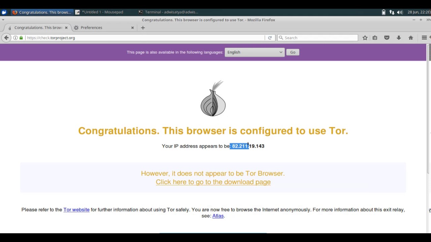Viewport: 431px width, 242px height.
Task: Click the window title dropdown arrow at left
Action: (x=3, y=20)
